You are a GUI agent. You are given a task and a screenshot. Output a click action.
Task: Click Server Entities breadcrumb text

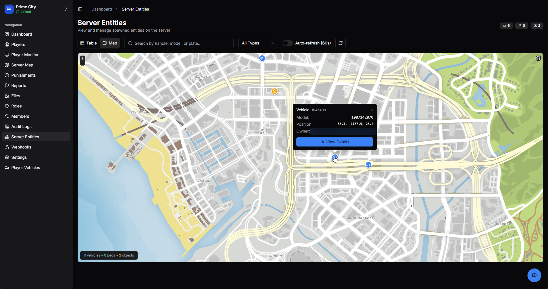coord(135,9)
